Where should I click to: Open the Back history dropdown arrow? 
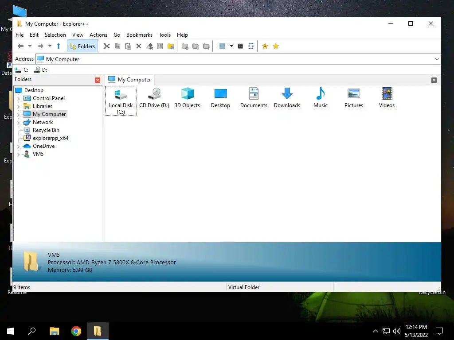(30, 46)
